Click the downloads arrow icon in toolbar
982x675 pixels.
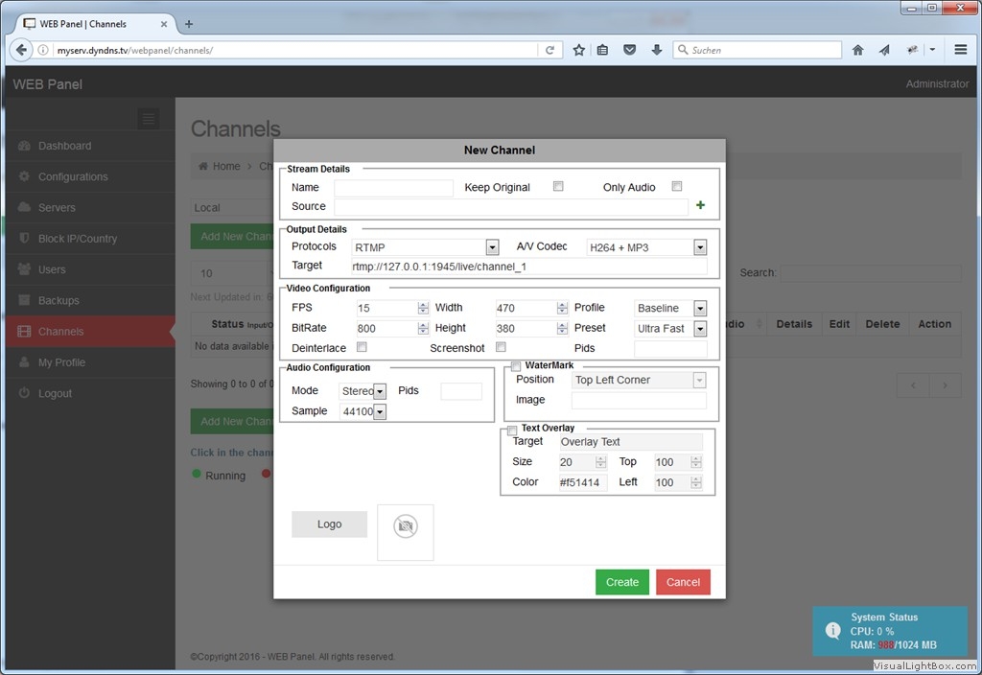coord(657,50)
